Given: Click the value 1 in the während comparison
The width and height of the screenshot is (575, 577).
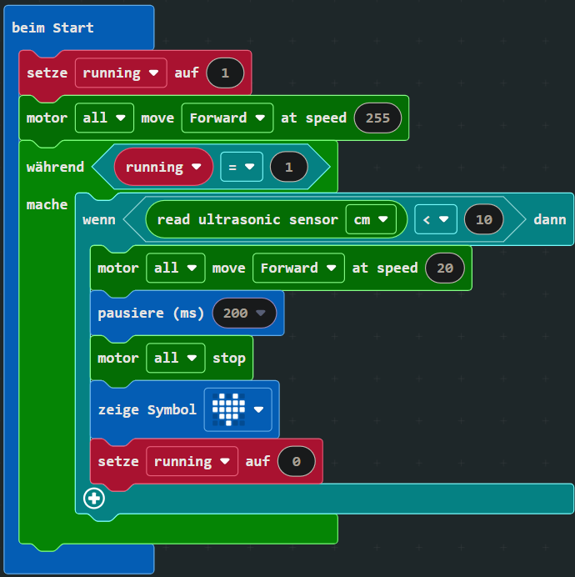Looking at the screenshot, I should click(x=288, y=167).
